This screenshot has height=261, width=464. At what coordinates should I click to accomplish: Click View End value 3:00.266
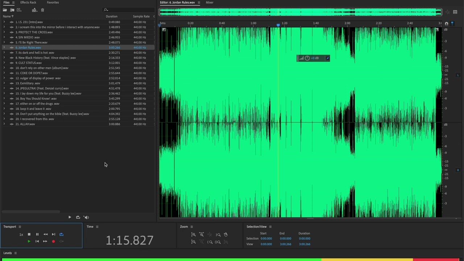(x=285, y=244)
